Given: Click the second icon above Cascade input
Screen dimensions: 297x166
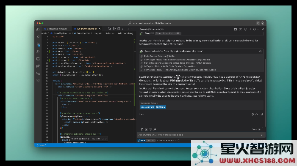Looking at the screenshot, I should point(147,129).
